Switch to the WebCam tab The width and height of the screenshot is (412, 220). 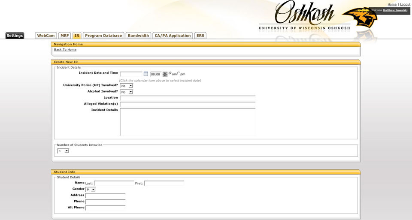[x=46, y=36]
